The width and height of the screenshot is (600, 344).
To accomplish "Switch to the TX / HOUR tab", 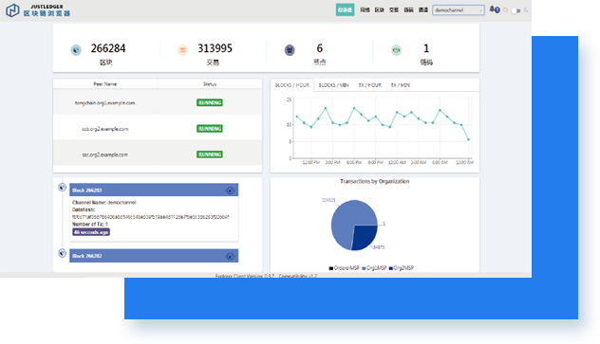I will (x=369, y=85).
